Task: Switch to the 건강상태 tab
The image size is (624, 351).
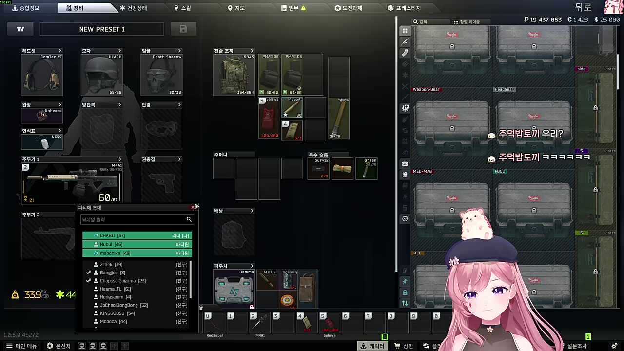Action: [133, 8]
